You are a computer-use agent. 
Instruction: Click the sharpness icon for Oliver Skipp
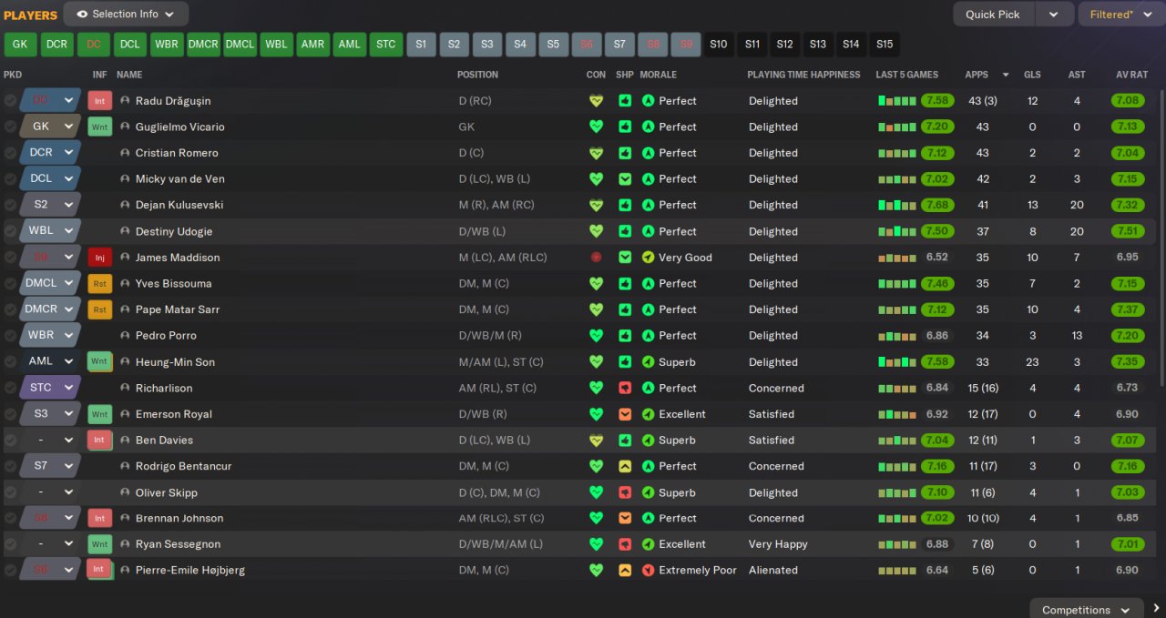(x=625, y=492)
